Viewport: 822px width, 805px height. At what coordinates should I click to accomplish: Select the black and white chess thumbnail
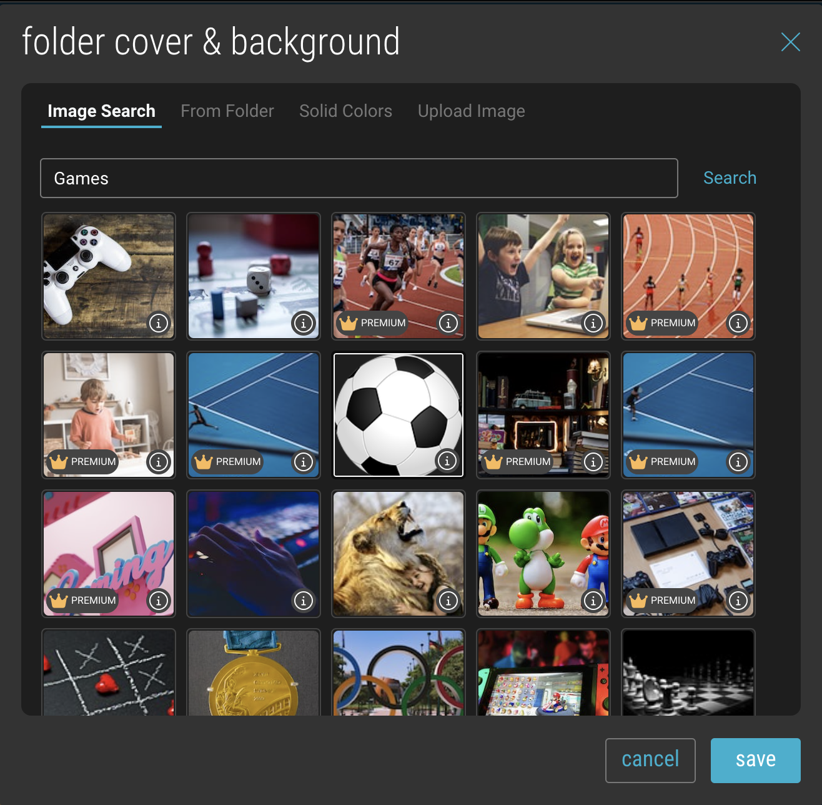(x=688, y=672)
